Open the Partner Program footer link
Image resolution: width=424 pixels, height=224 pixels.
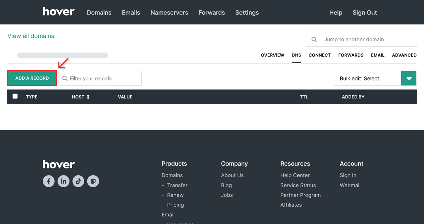pyautogui.click(x=300, y=195)
